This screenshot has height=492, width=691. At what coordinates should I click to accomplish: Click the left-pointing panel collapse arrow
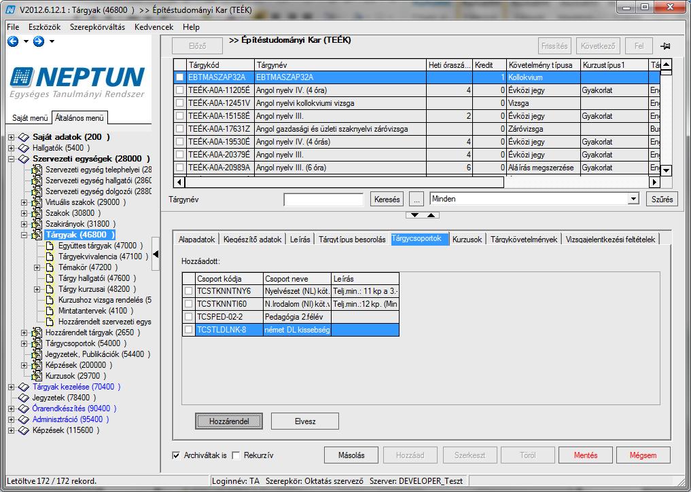pyautogui.click(x=156, y=254)
